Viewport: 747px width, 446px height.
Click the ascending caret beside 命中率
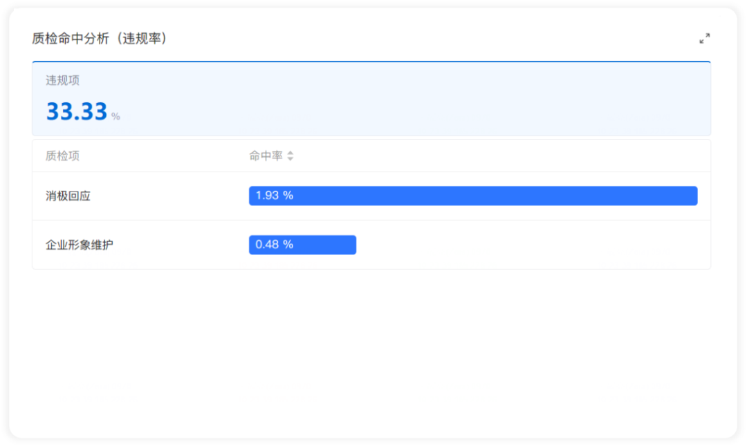tap(290, 153)
